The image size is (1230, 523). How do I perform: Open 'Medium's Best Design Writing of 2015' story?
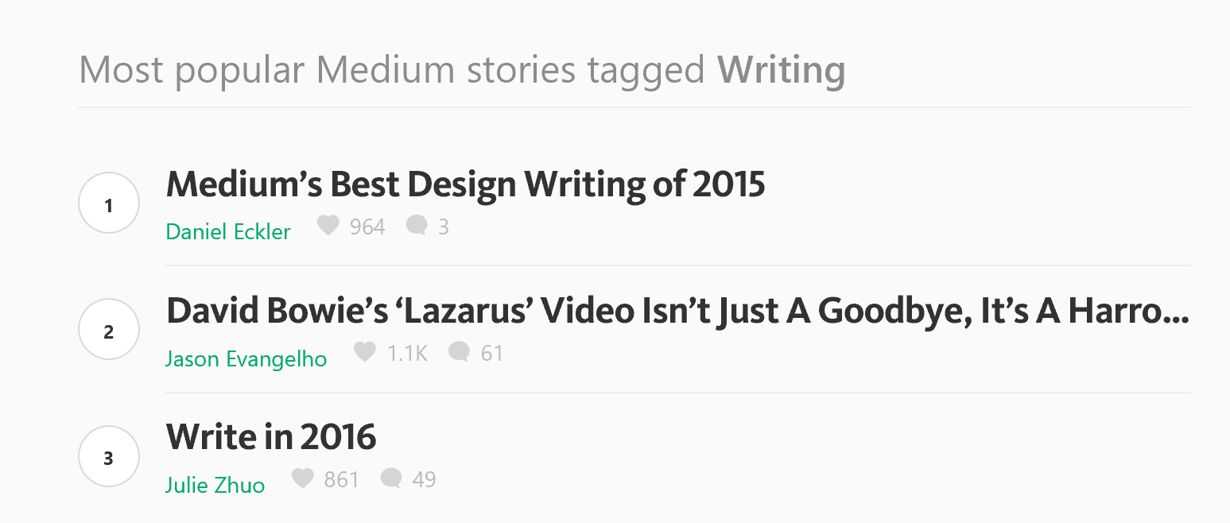coord(465,184)
